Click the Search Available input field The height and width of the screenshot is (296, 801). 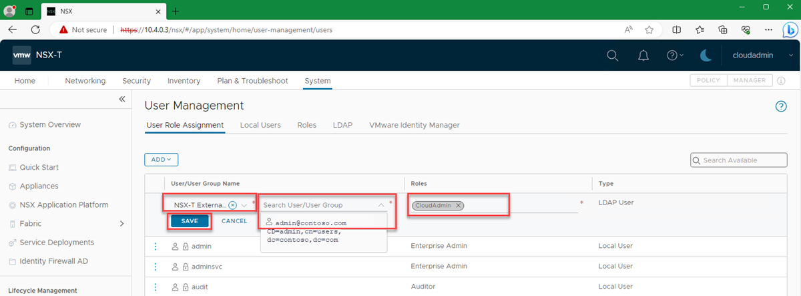738,160
